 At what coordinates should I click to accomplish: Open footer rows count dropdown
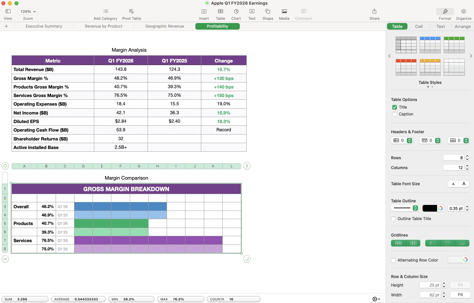pos(458,140)
